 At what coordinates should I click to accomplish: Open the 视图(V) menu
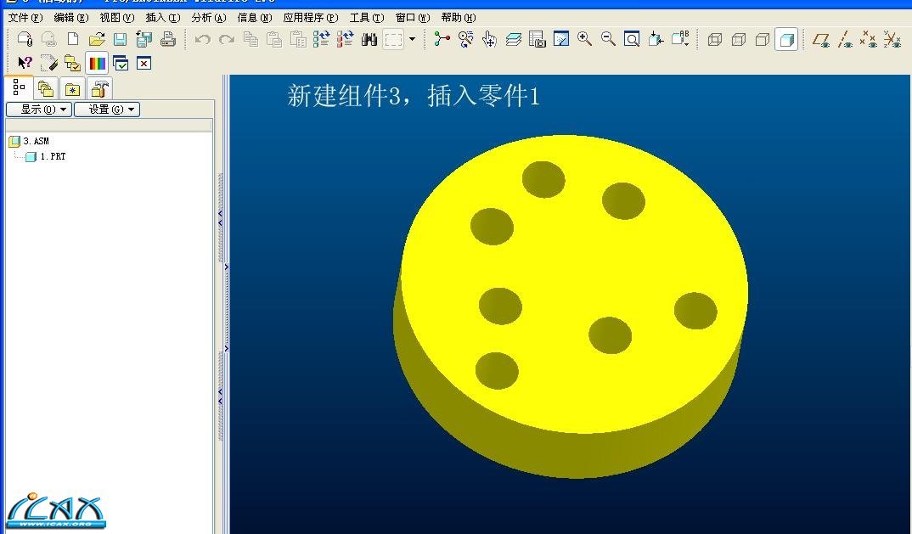coord(117,18)
